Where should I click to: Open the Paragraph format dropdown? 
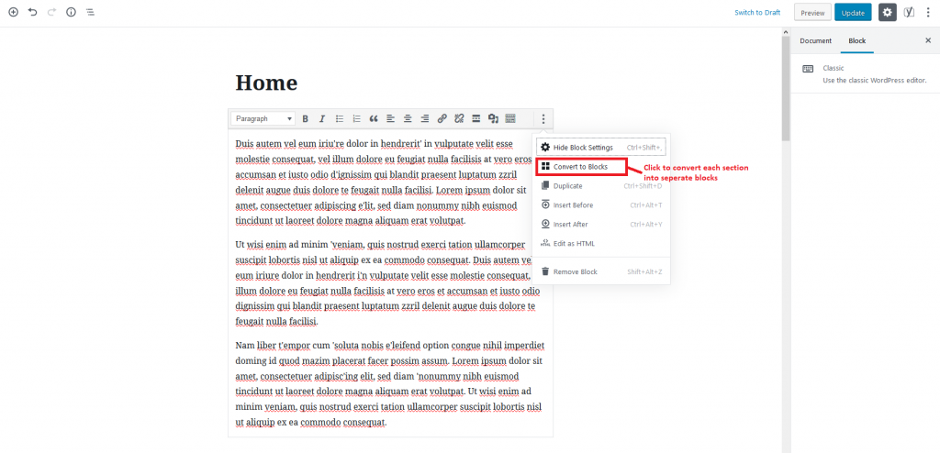tap(263, 119)
